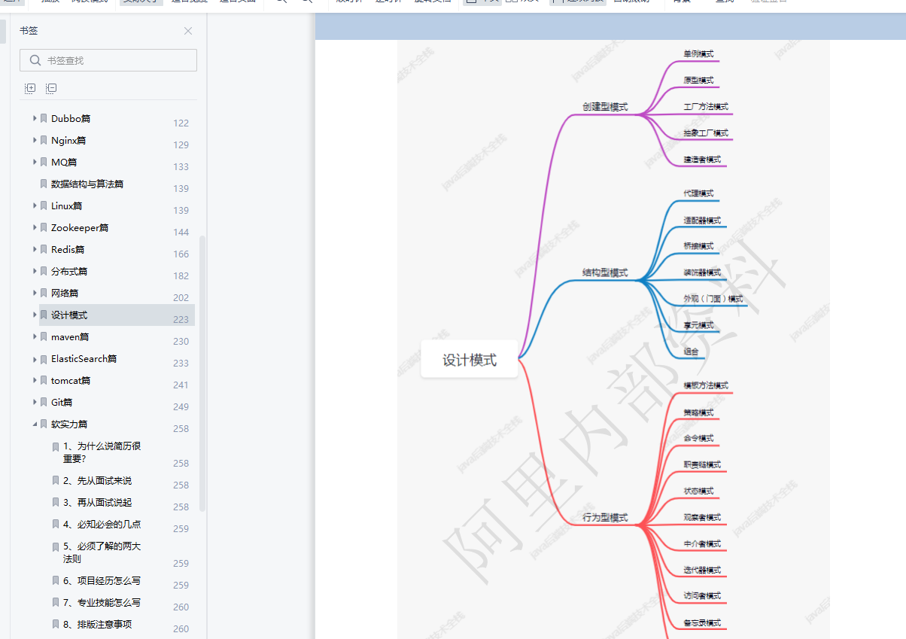Click the 代理模式 leaf

click(x=698, y=193)
